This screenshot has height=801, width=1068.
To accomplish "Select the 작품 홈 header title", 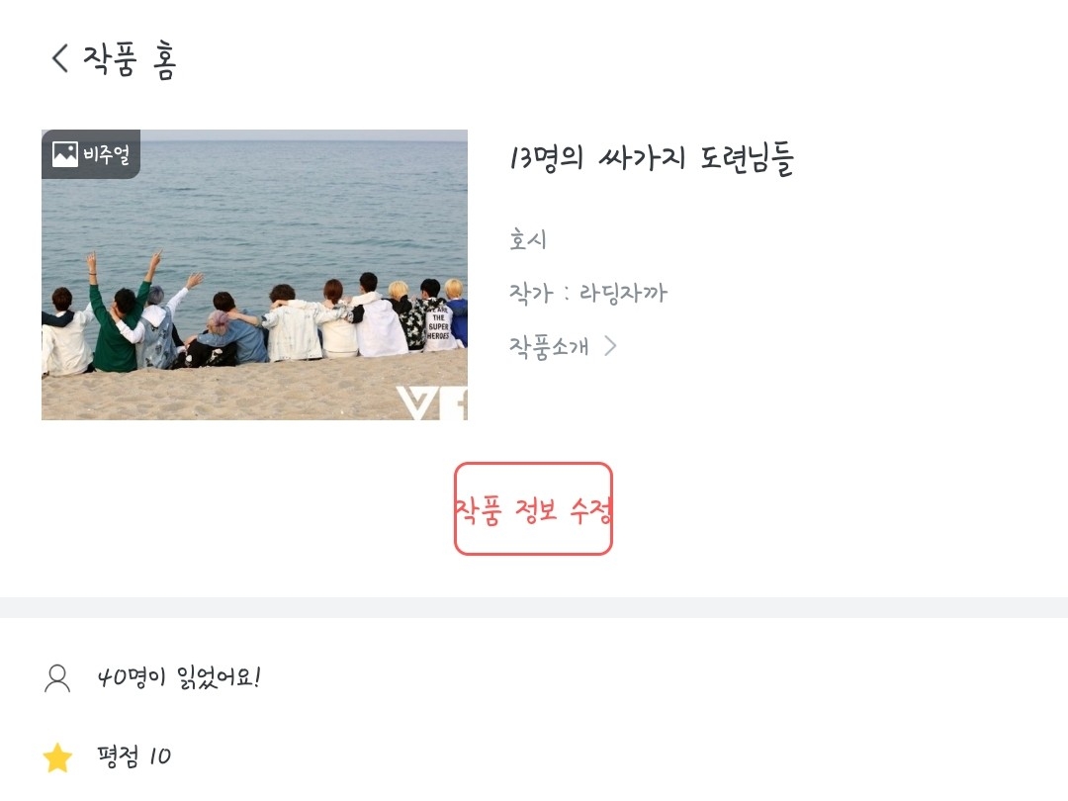I will click(x=131, y=59).
